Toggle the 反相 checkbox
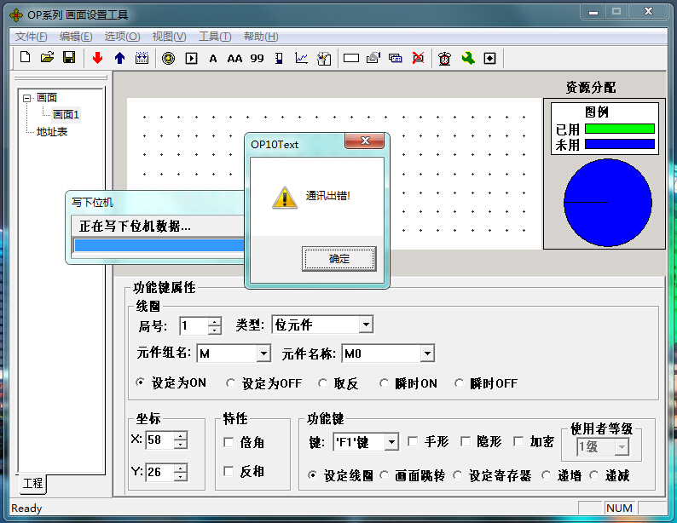The height and width of the screenshot is (523, 677). pos(229,471)
